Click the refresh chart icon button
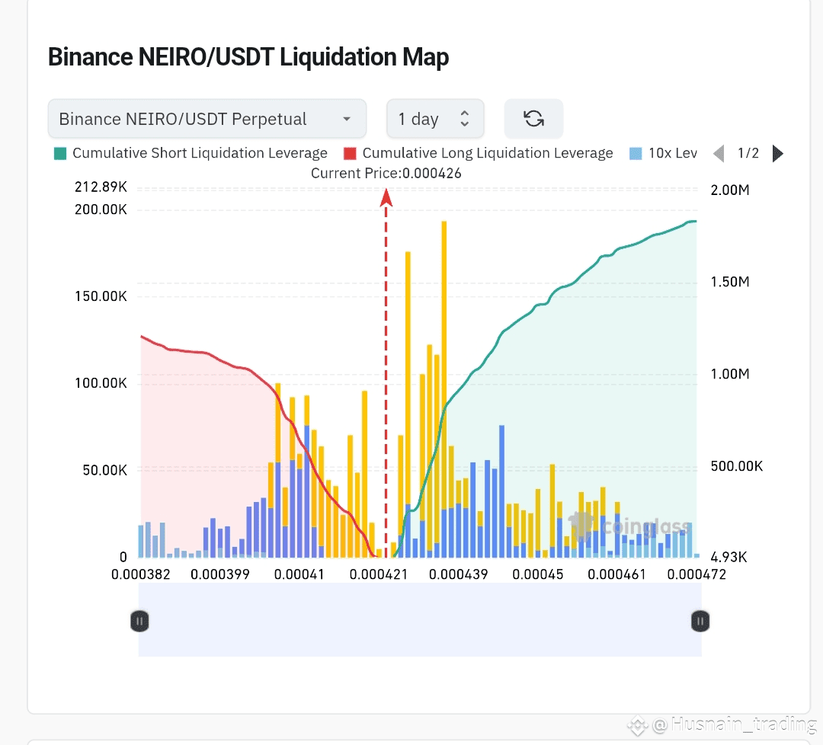This screenshot has height=745, width=823. (533, 119)
